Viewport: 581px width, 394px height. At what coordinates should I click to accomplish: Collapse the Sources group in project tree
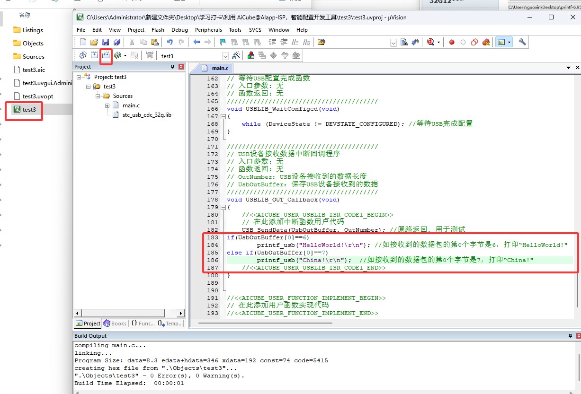click(98, 96)
